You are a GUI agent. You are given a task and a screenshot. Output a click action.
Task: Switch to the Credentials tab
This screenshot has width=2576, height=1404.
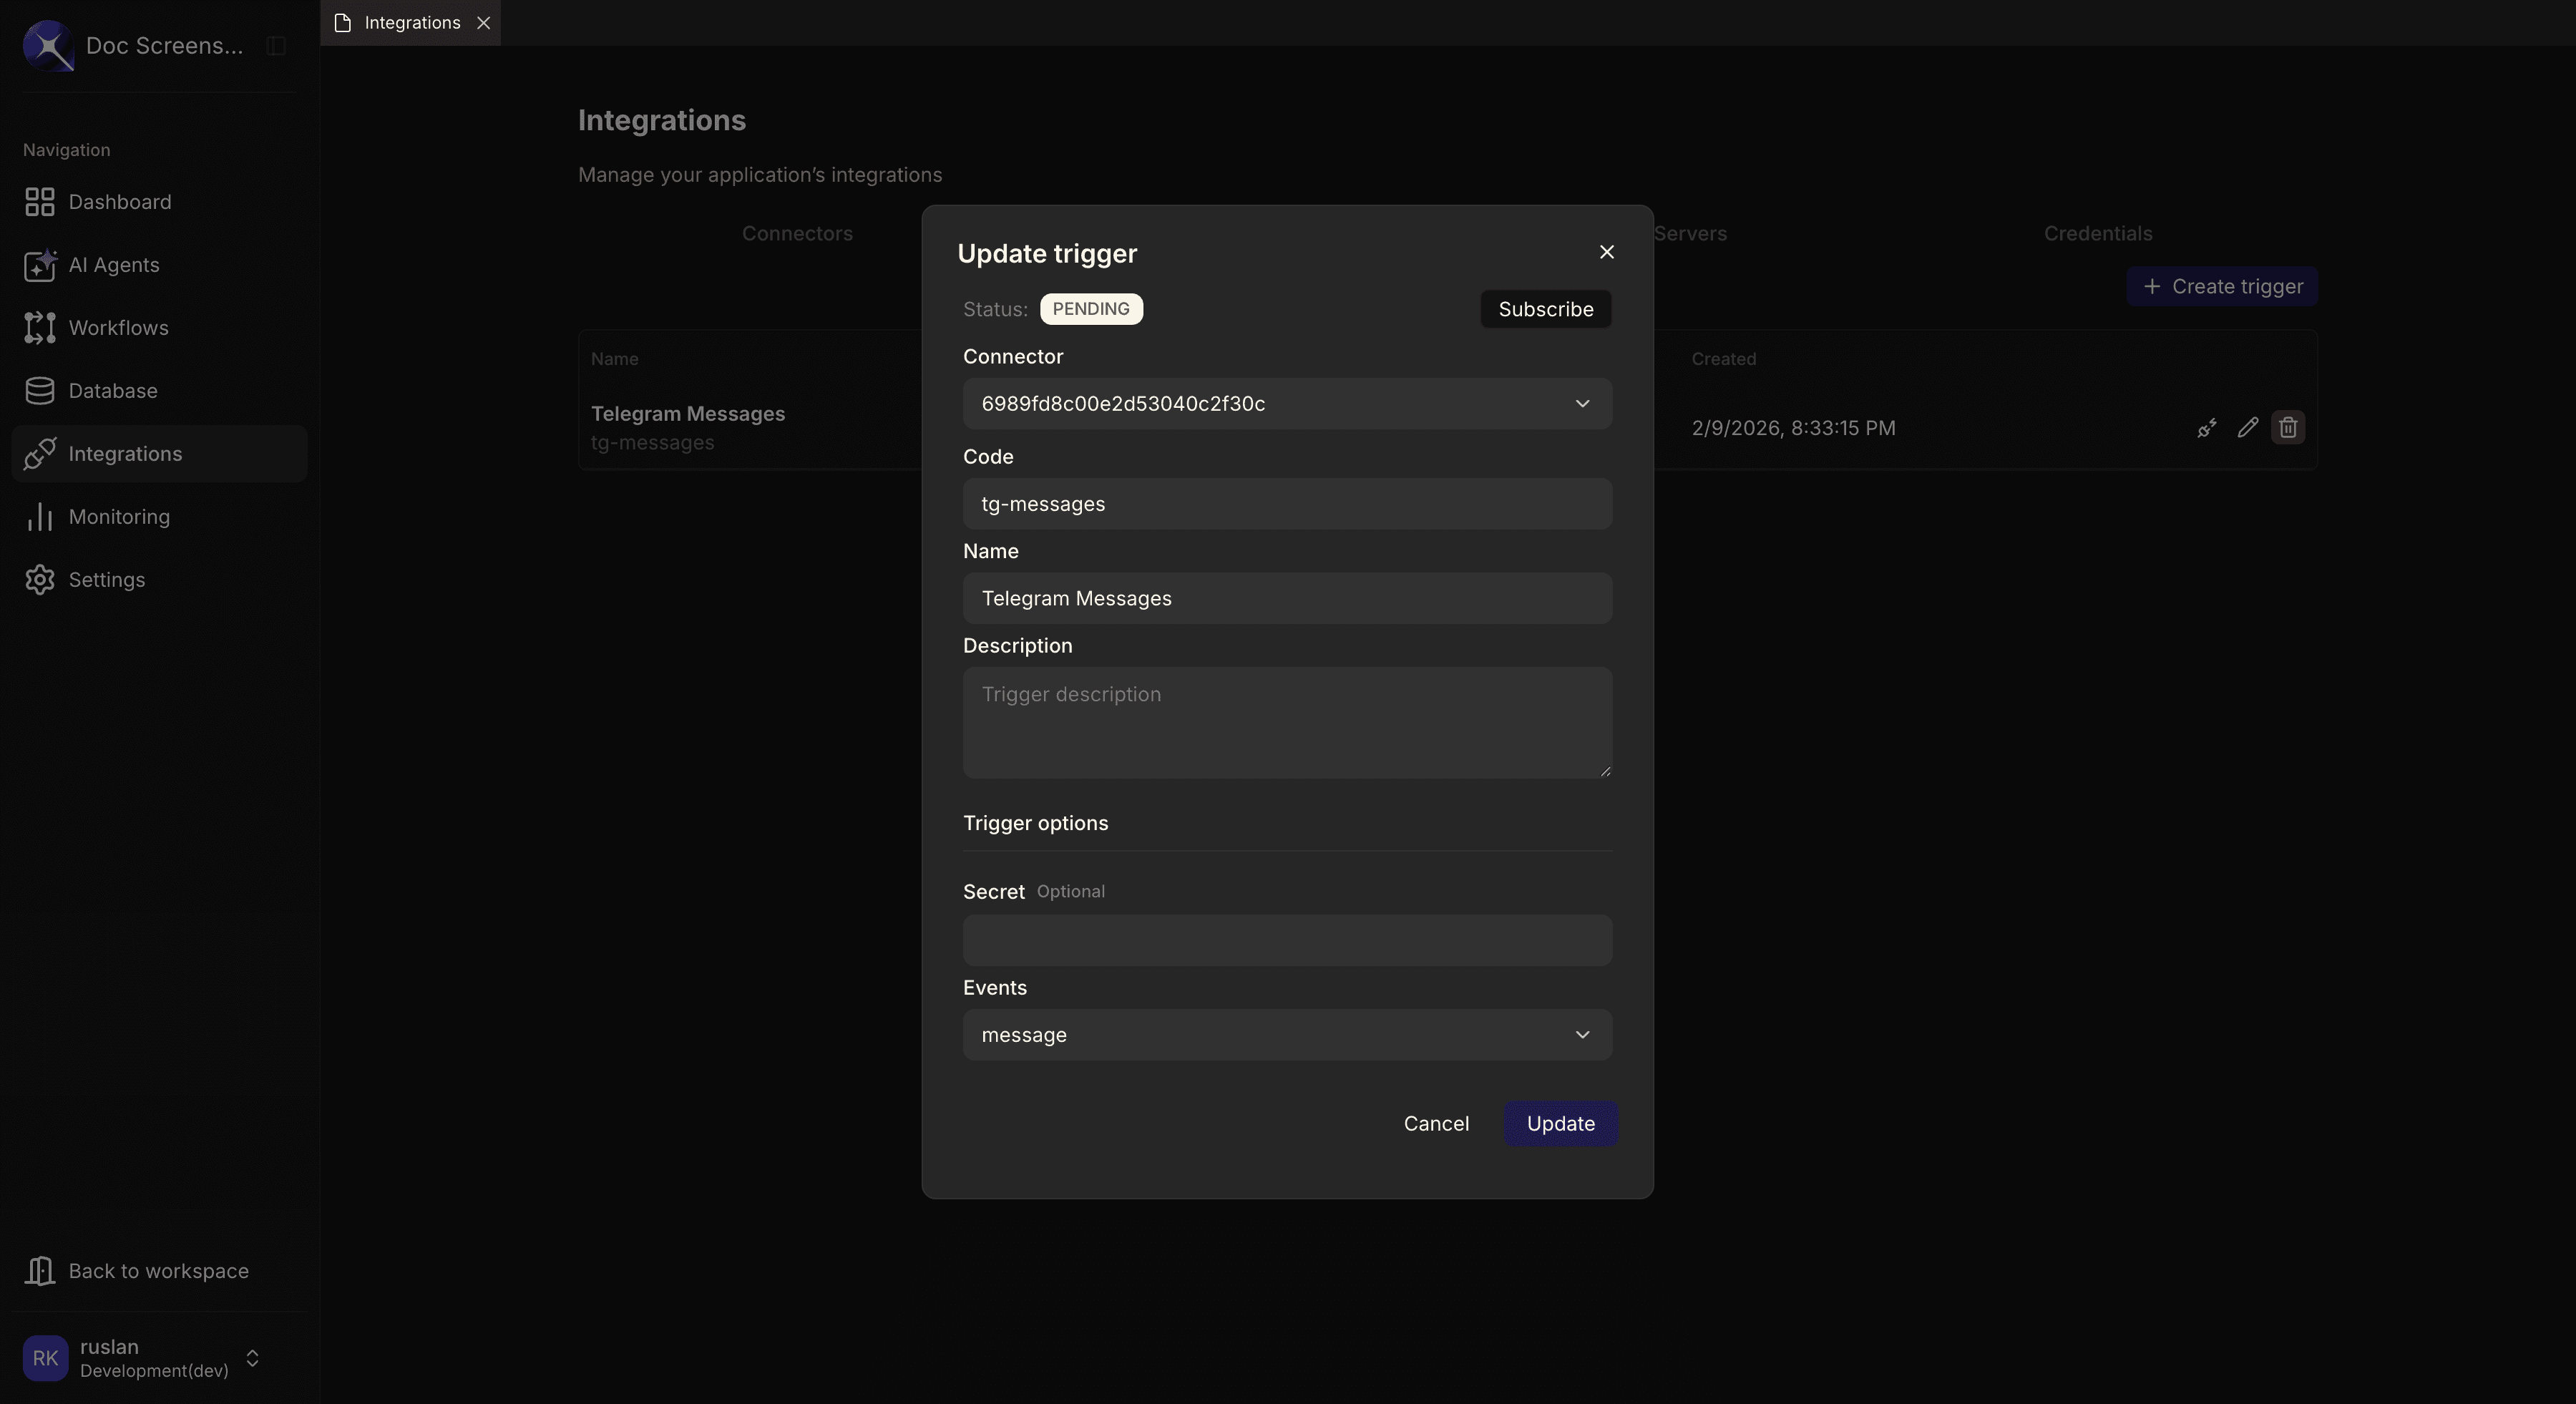2097,233
